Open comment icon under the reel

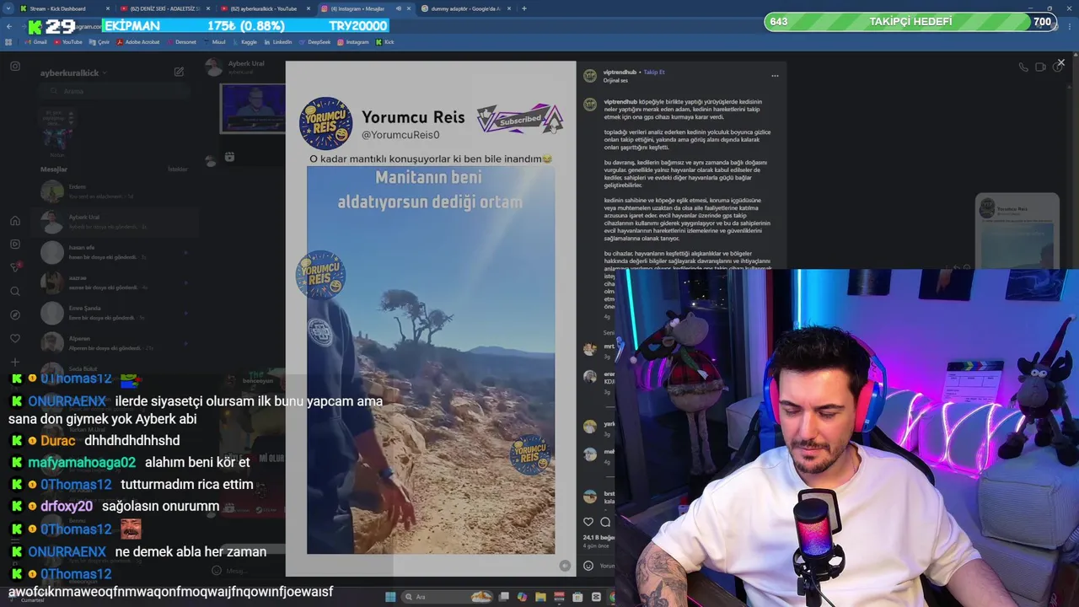pos(605,522)
